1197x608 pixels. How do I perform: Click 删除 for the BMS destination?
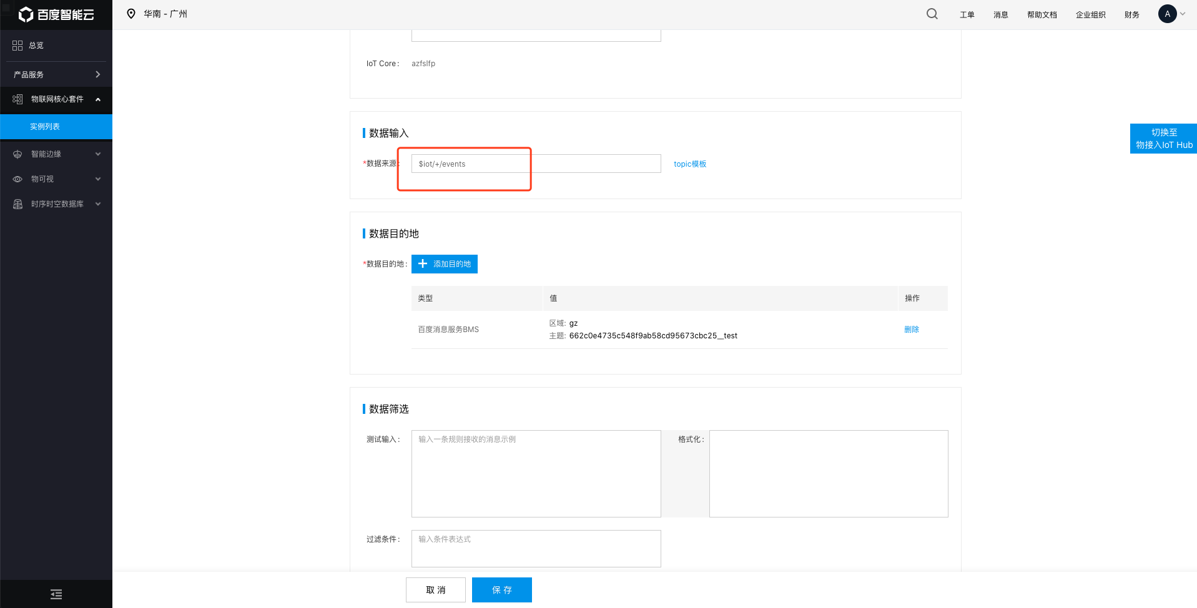912,330
